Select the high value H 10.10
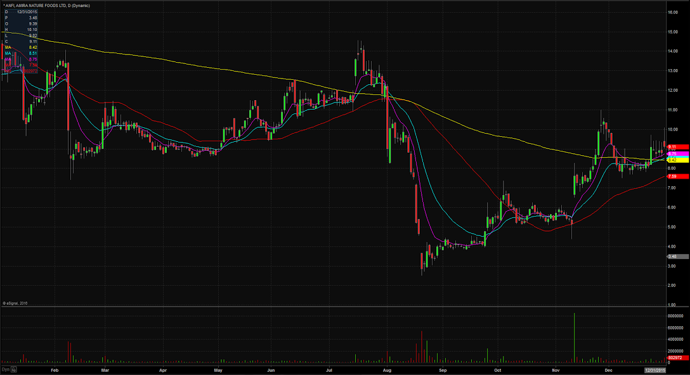The width and height of the screenshot is (690, 375). click(21, 29)
